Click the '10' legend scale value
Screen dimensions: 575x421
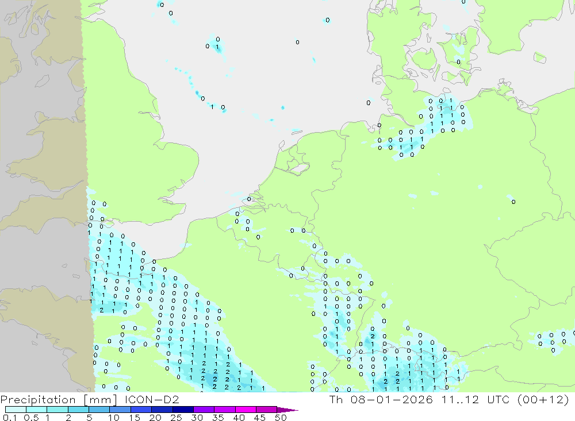pos(114,418)
